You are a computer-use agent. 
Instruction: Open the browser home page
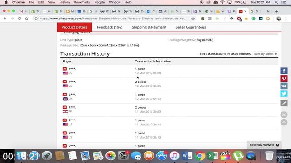point(27,19)
